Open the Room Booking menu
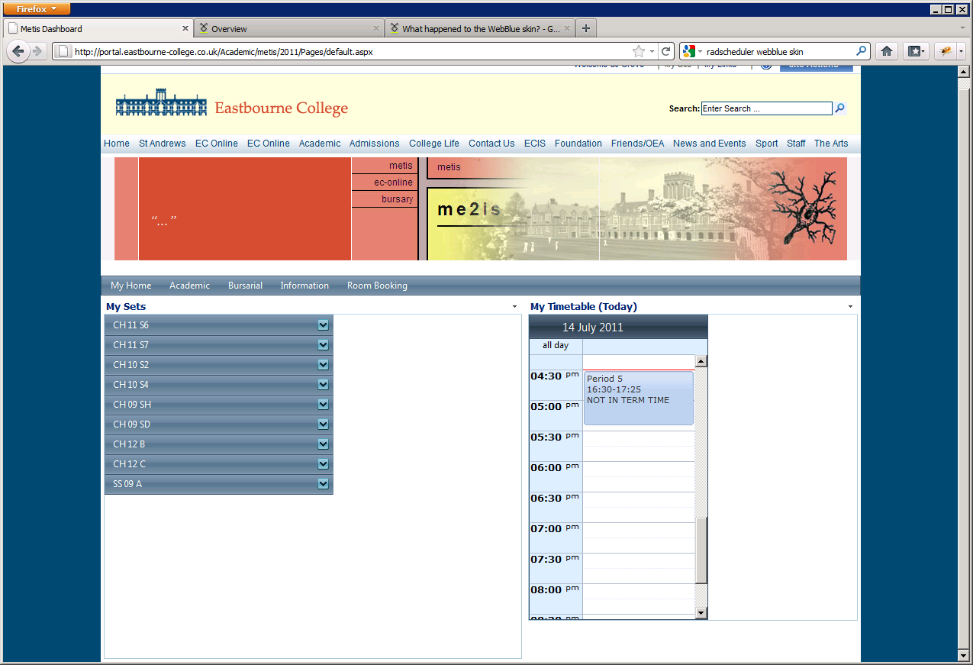Viewport: 973px width, 665px height. pos(377,286)
